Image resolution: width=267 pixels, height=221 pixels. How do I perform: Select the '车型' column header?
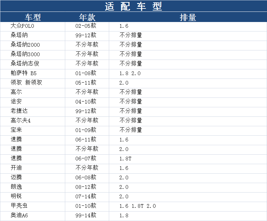coord(33,17)
